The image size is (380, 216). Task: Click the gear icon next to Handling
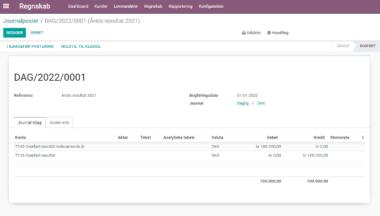pyautogui.click(x=269, y=32)
